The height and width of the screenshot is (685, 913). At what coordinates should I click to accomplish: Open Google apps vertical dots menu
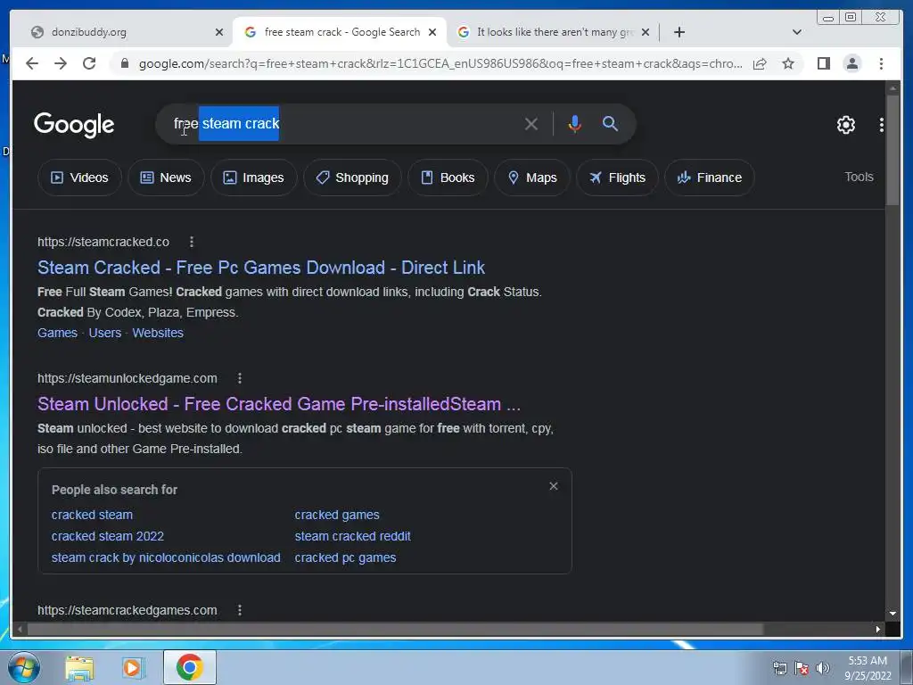pos(882,124)
